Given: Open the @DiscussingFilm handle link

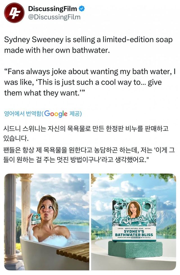Looking at the screenshot, I should 54,17.
